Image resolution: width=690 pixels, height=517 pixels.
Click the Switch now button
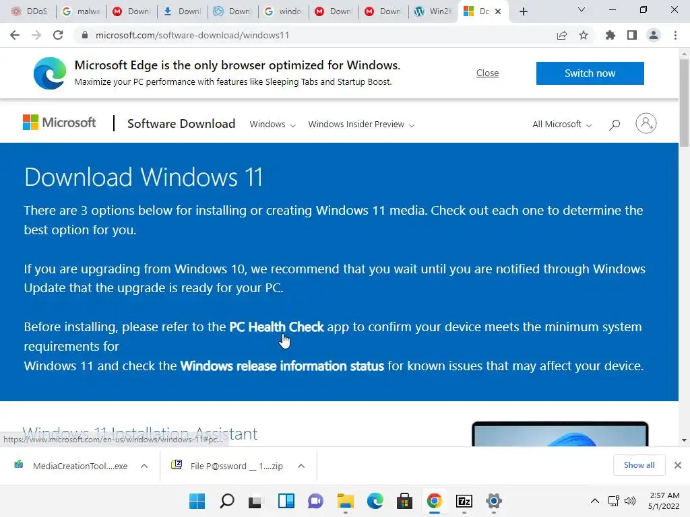tap(590, 73)
